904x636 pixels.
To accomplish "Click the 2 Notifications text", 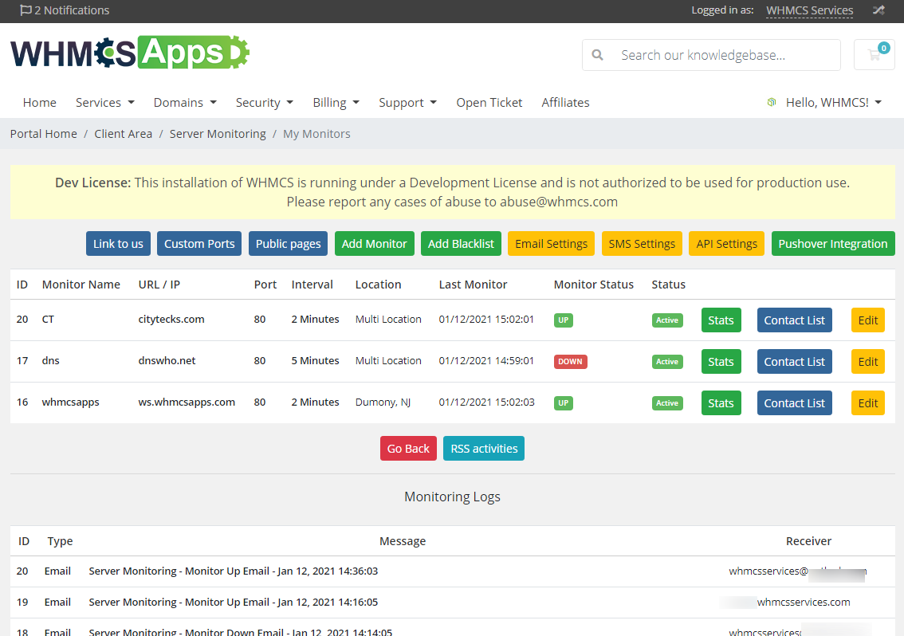I will coord(72,10).
